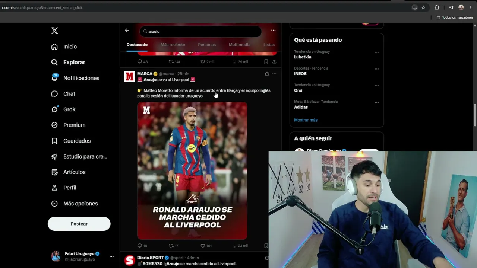Open options for INEOS trend
The height and width of the screenshot is (268, 477).
coord(376,69)
